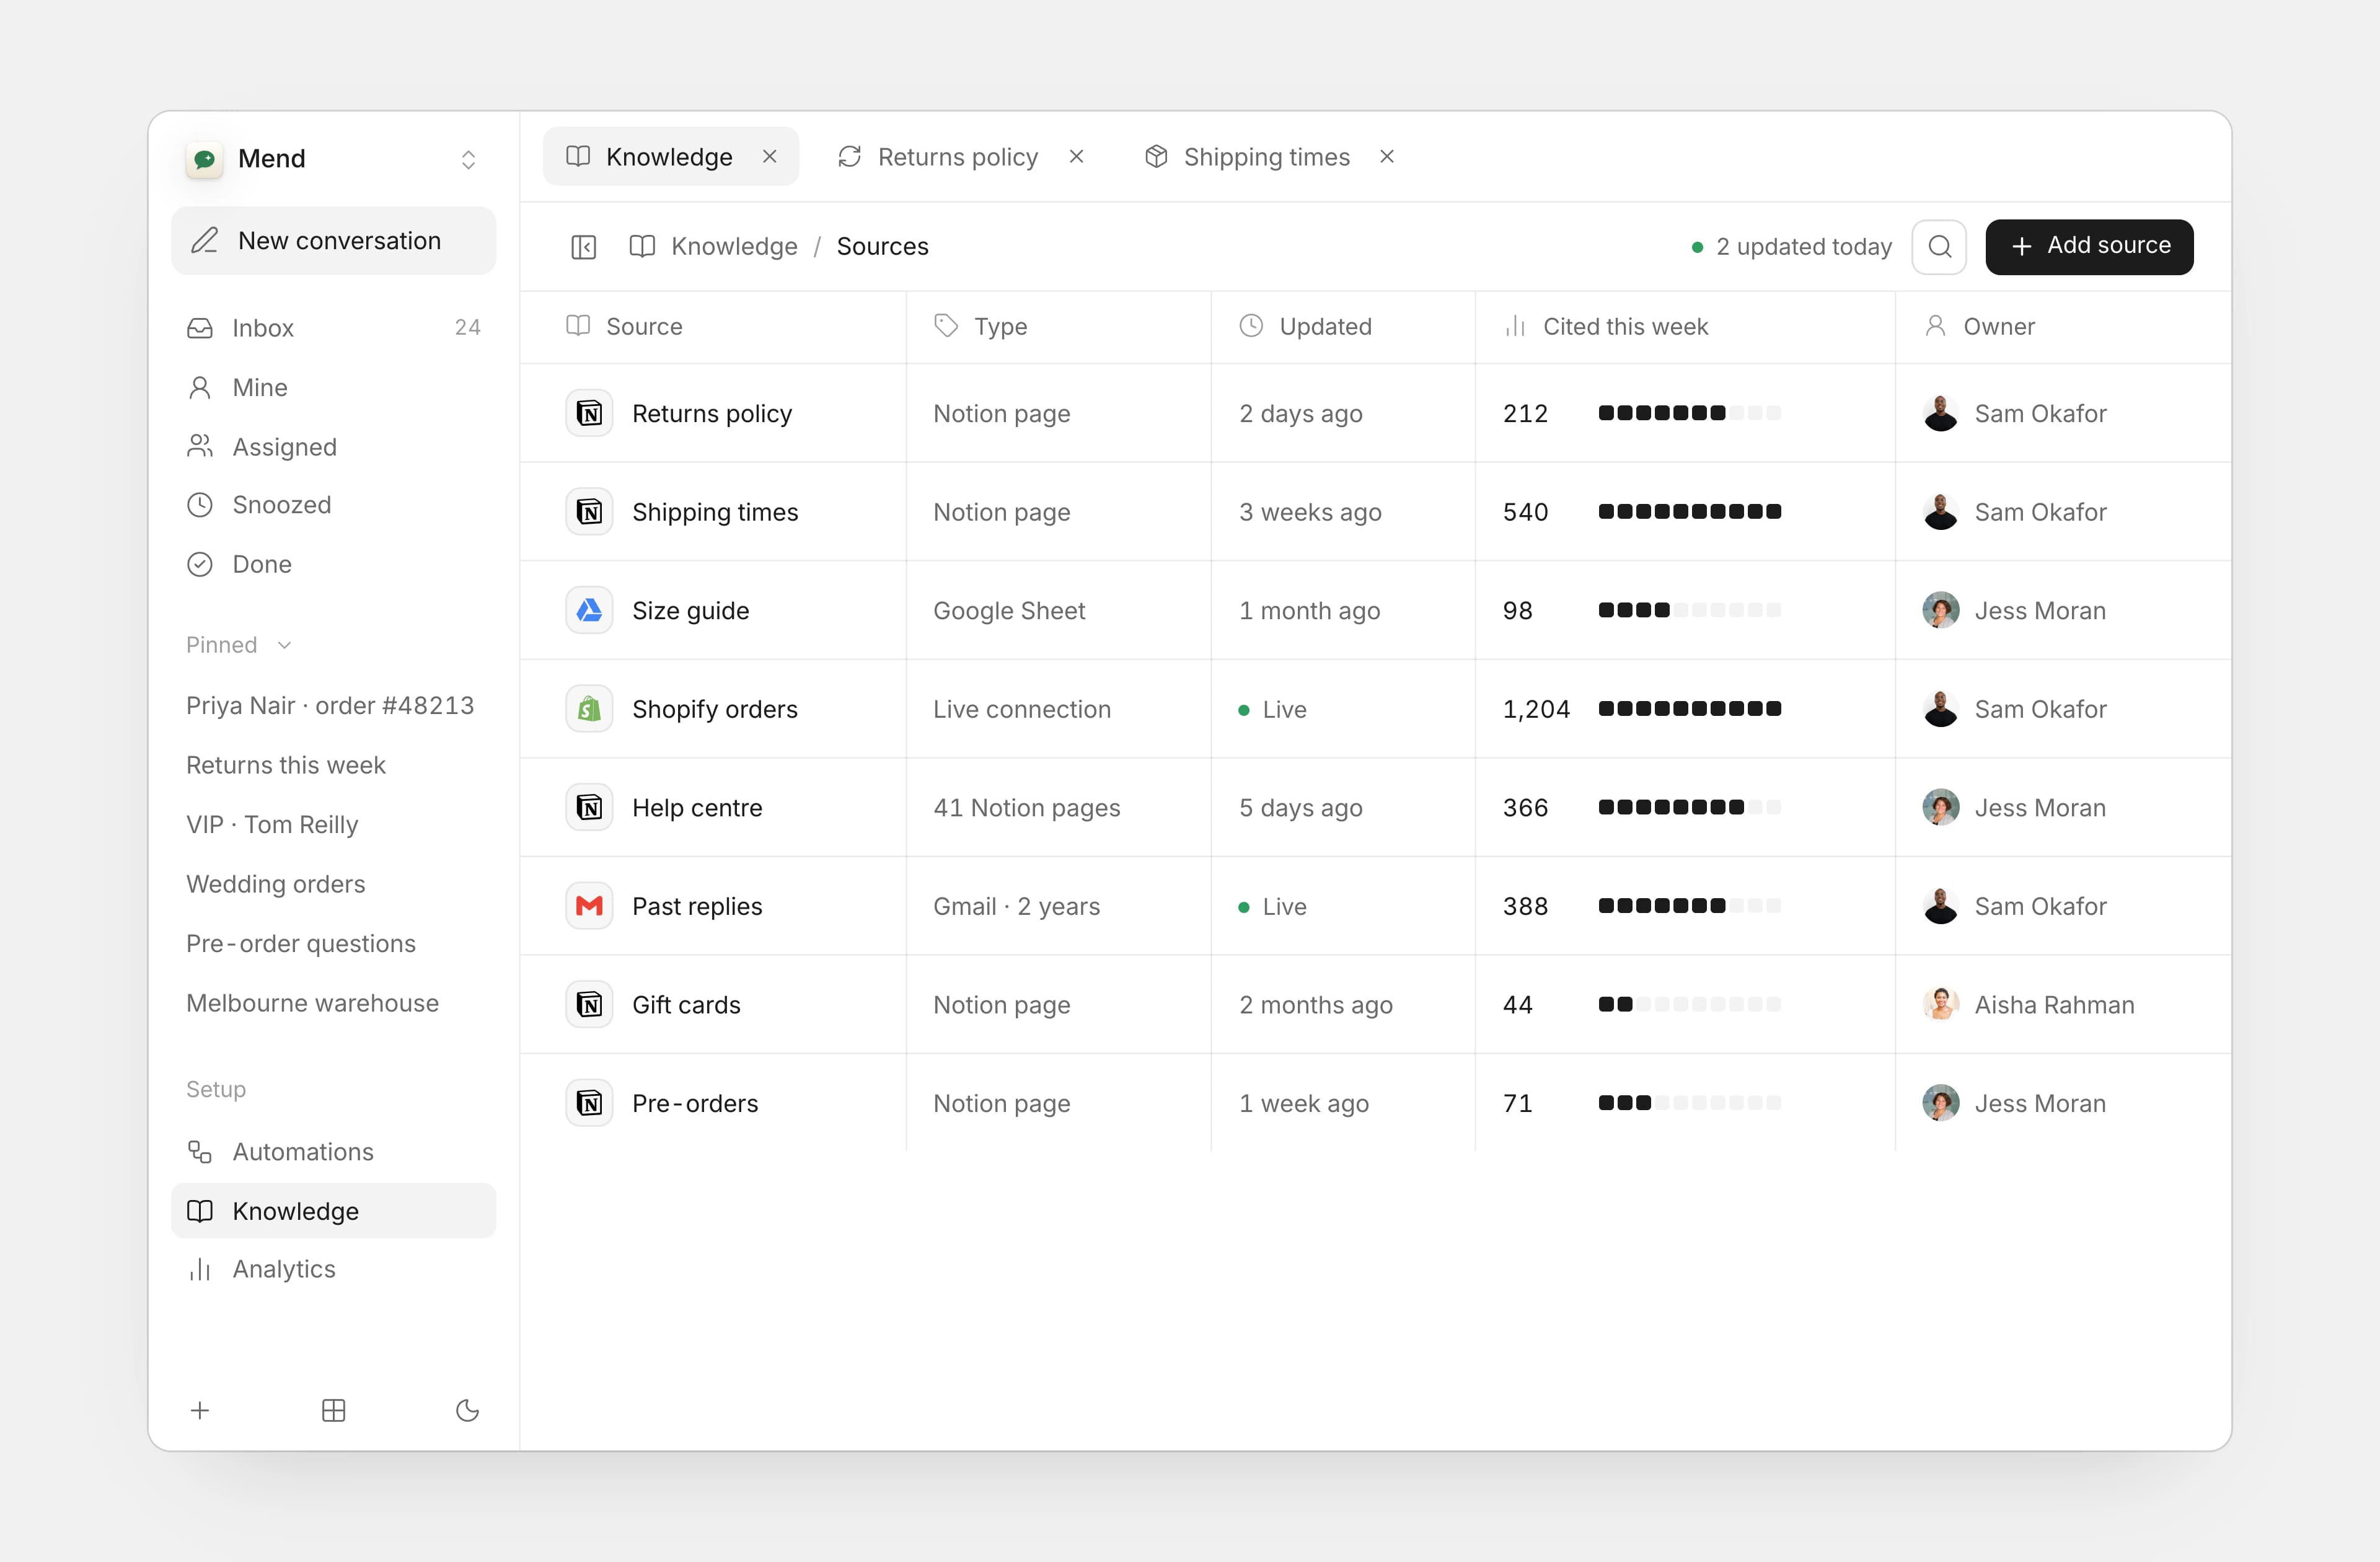Close the Knowledge tab
The width and height of the screenshot is (2380, 1562).
pos(770,157)
